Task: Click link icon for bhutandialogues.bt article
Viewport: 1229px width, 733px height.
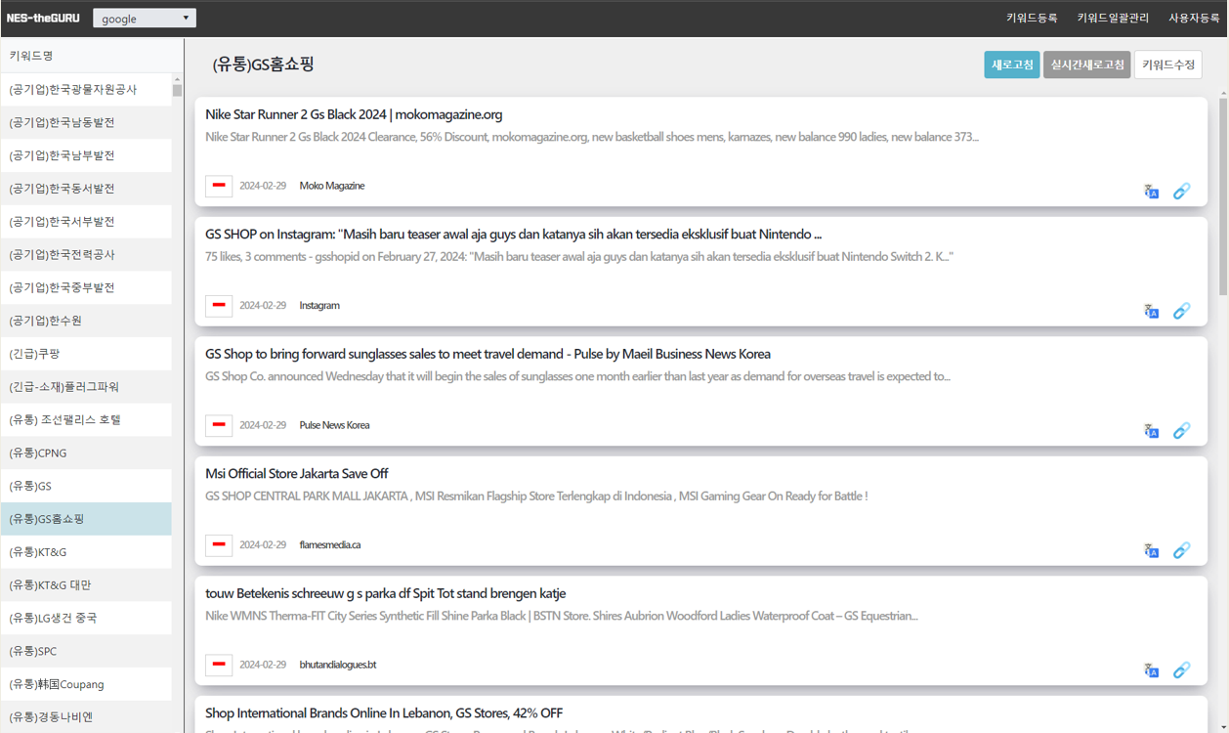Action: click(x=1181, y=670)
